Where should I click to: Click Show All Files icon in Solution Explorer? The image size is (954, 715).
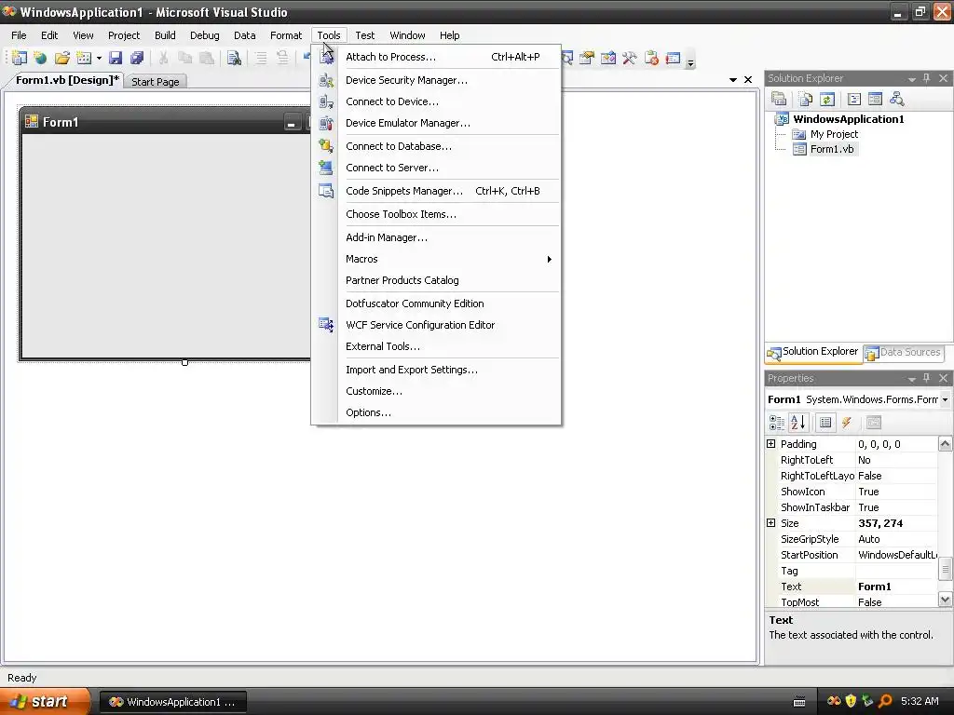point(805,99)
